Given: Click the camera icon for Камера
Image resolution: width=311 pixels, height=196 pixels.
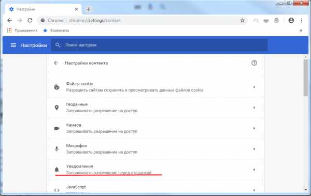Looking at the screenshot, I should [56, 128].
